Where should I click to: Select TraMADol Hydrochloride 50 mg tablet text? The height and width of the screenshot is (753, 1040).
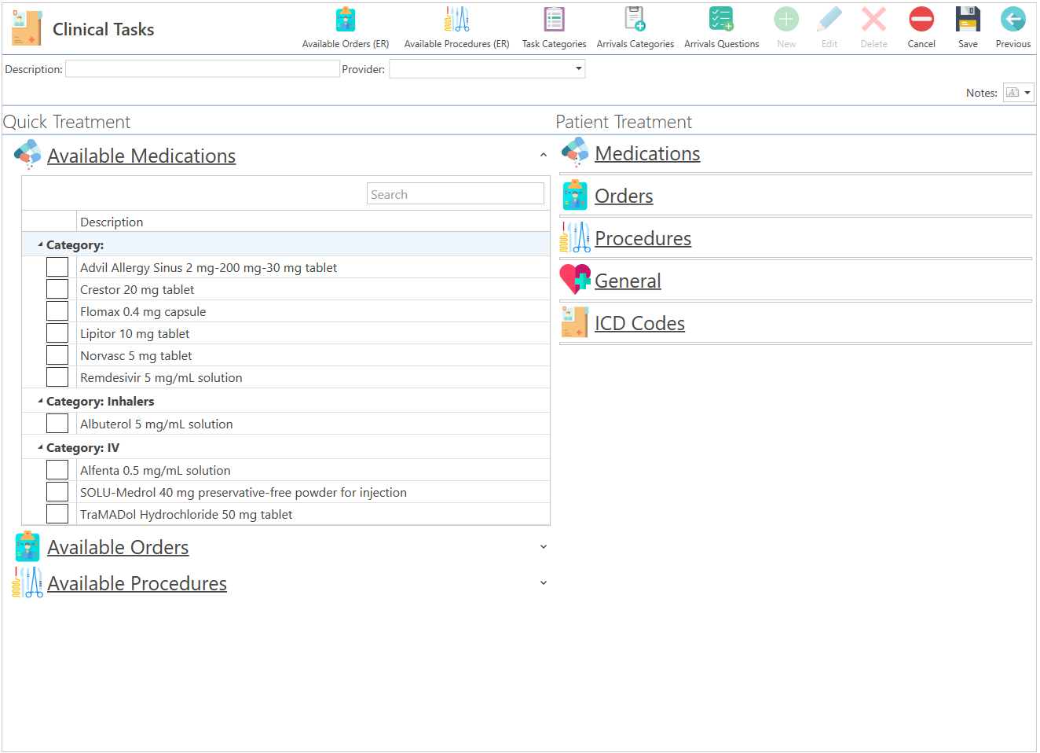pyautogui.click(x=186, y=514)
